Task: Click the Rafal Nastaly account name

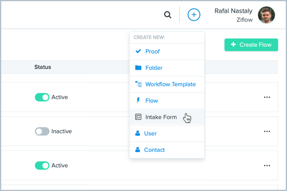Action: pyautogui.click(x=233, y=11)
